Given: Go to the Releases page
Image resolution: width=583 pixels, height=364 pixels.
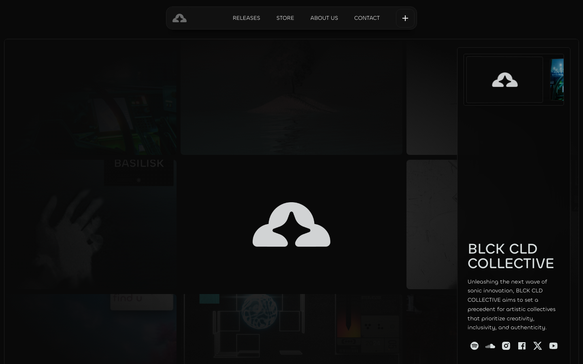Looking at the screenshot, I should [x=246, y=18].
